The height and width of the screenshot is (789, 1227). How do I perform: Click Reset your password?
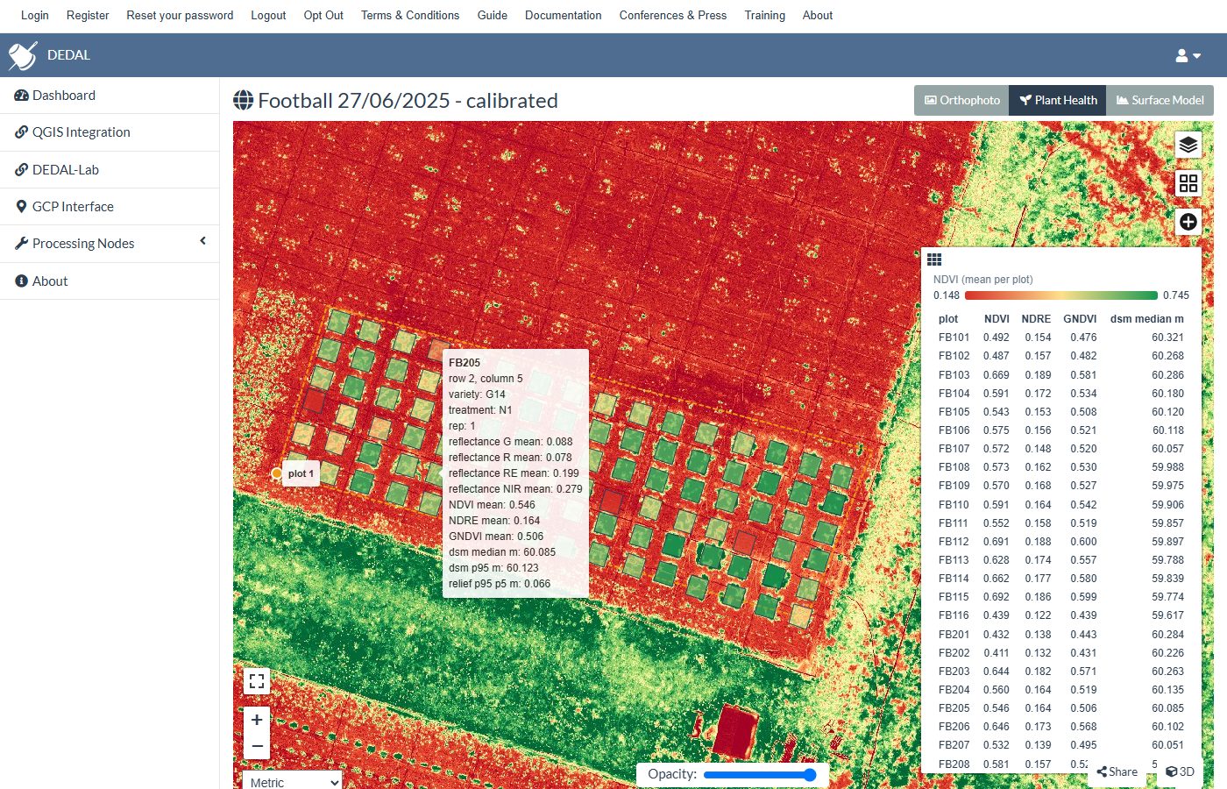180,15
